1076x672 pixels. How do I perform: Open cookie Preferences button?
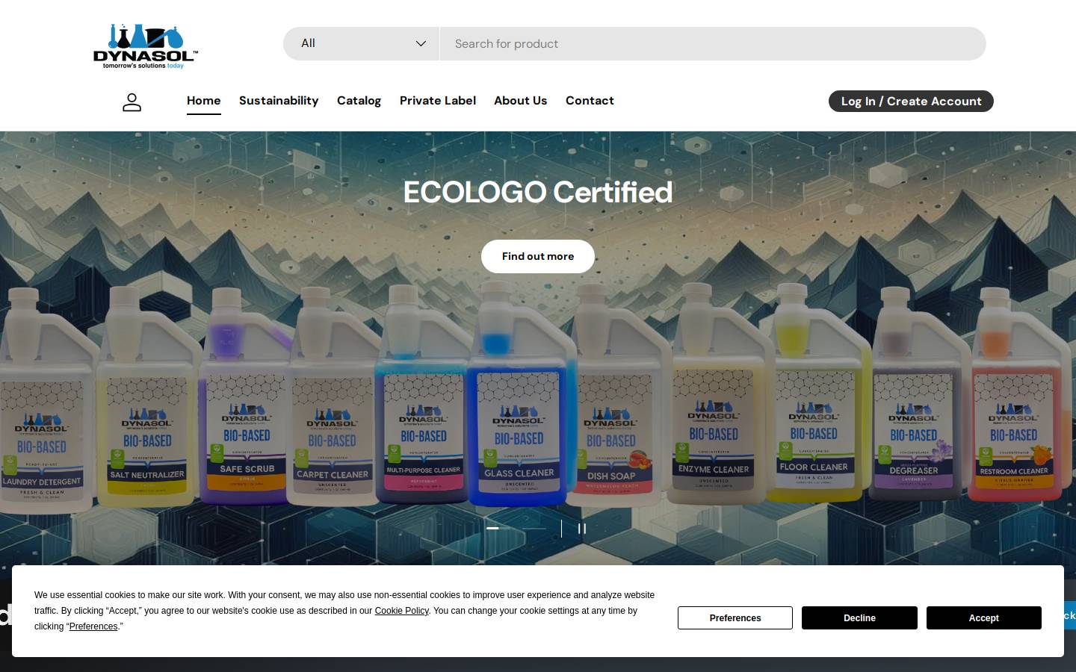[x=735, y=618]
